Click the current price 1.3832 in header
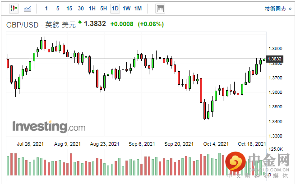This screenshot has height=184, width=296. click(x=95, y=24)
